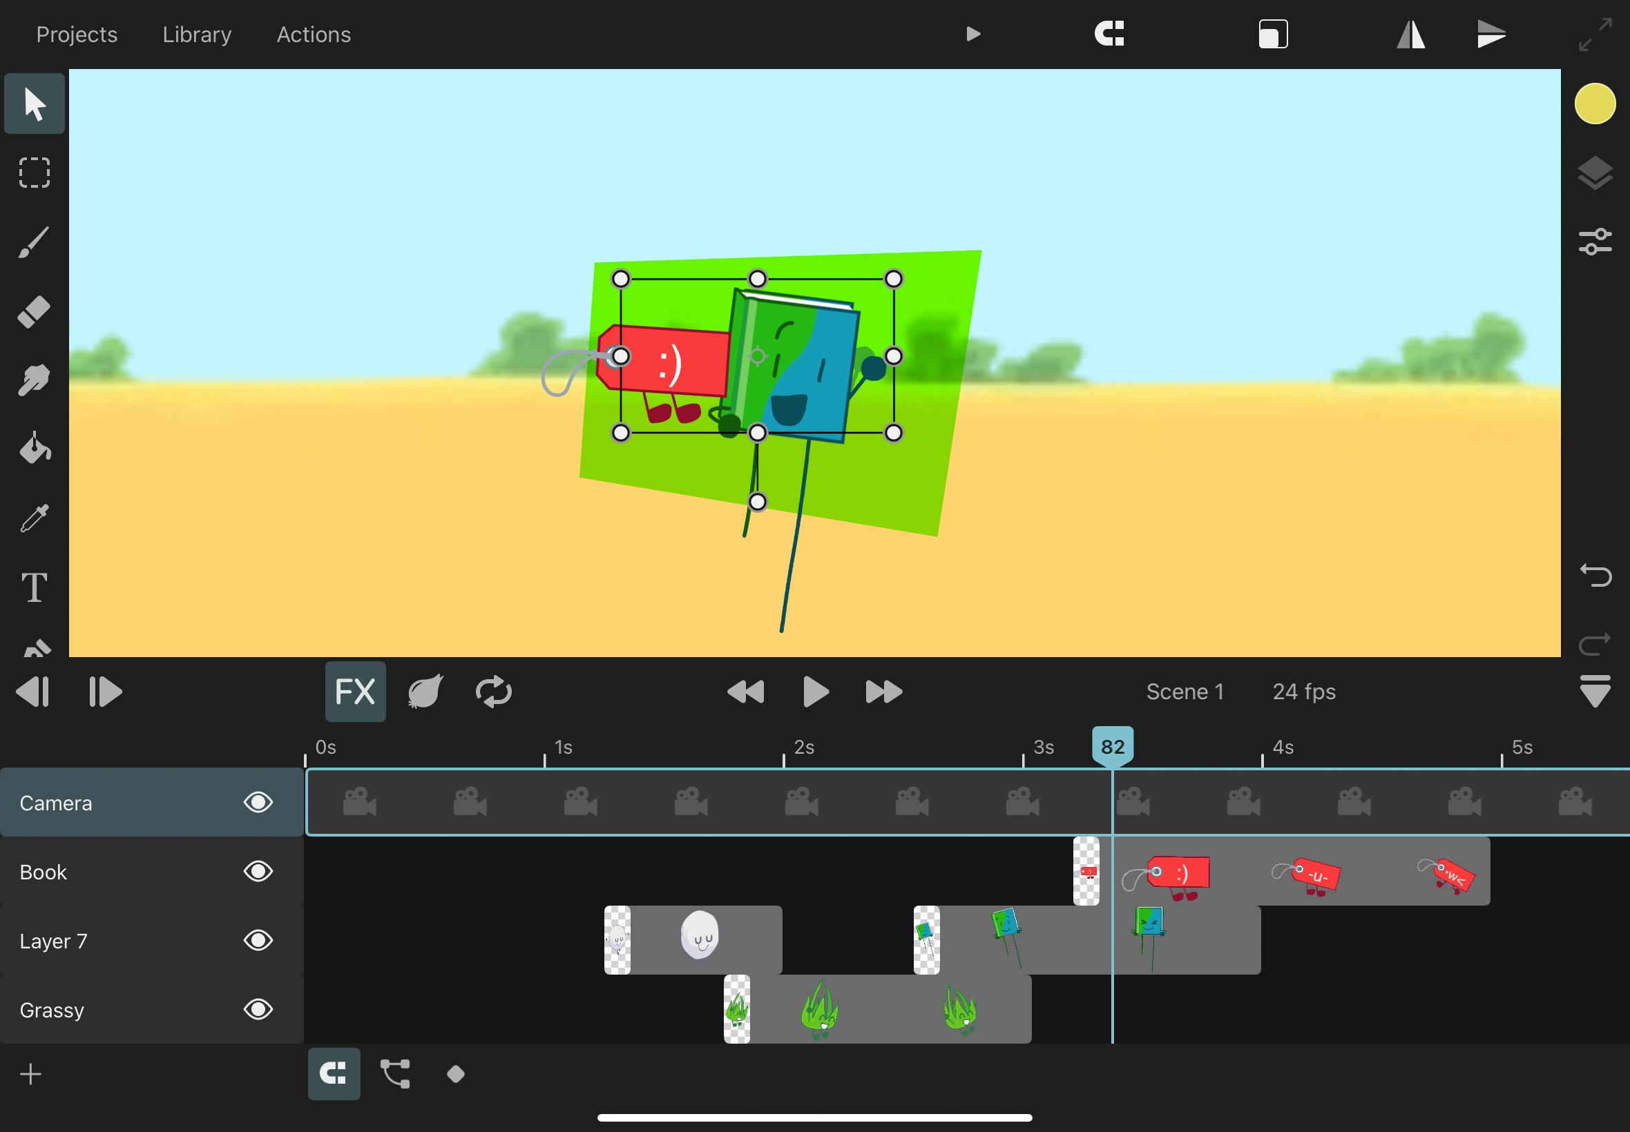Hide the Book layer
The height and width of the screenshot is (1132, 1630).
coord(258,871)
